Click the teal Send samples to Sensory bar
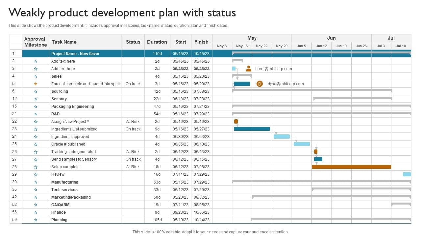Viewport: 421px width, 236px height. click(x=318, y=159)
